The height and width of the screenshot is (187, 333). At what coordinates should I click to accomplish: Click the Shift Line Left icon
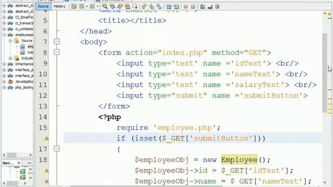pyautogui.click(x=169, y=6)
